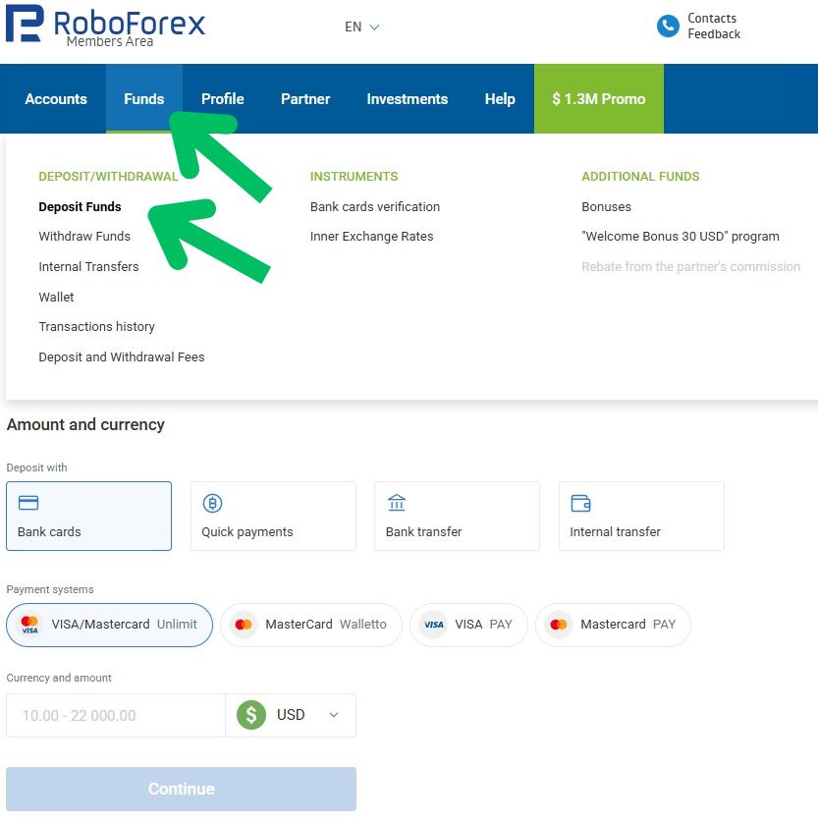Screen dimensions: 818x822
Task: Click the $ 1.3M Promo tab
Action: coord(598,99)
